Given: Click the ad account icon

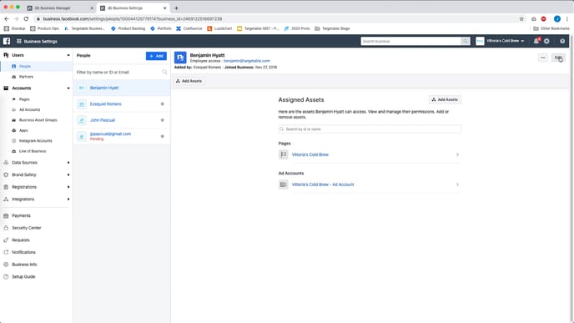Looking at the screenshot, I should 284,184.
